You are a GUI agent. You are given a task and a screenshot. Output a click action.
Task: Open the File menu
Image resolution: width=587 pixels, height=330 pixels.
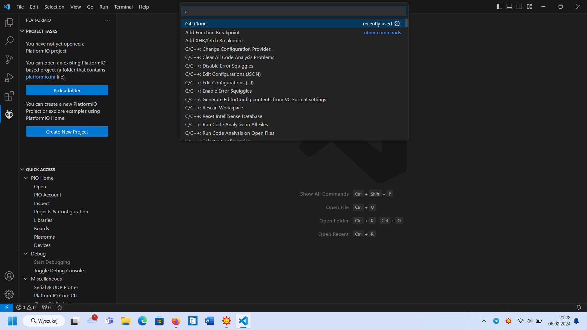(x=20, y=7)
